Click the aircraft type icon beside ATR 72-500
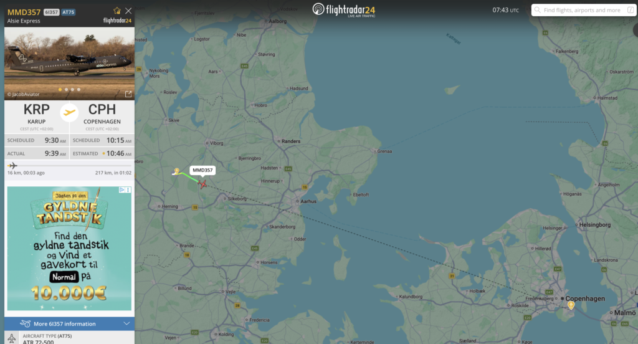638x344 pixels. (12, 338)
